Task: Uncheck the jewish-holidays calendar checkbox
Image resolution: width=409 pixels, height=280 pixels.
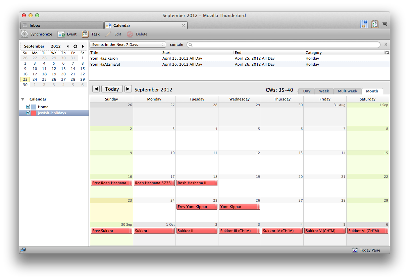Action: 28,113
